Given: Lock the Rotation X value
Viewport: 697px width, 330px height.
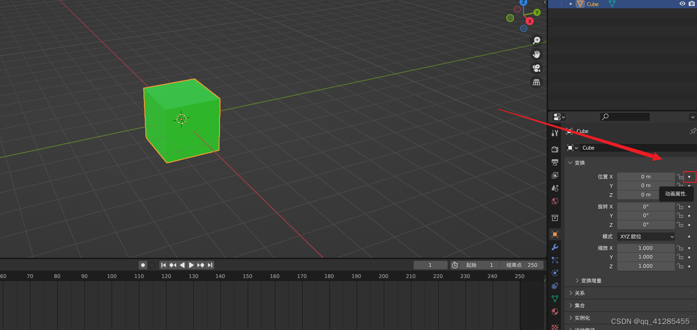Looking at the screenshot, I should (x=680, y=207).
